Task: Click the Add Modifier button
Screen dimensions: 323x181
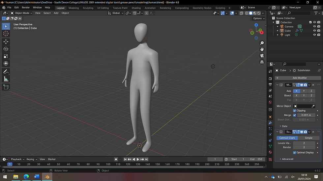Action: point(298,78)
